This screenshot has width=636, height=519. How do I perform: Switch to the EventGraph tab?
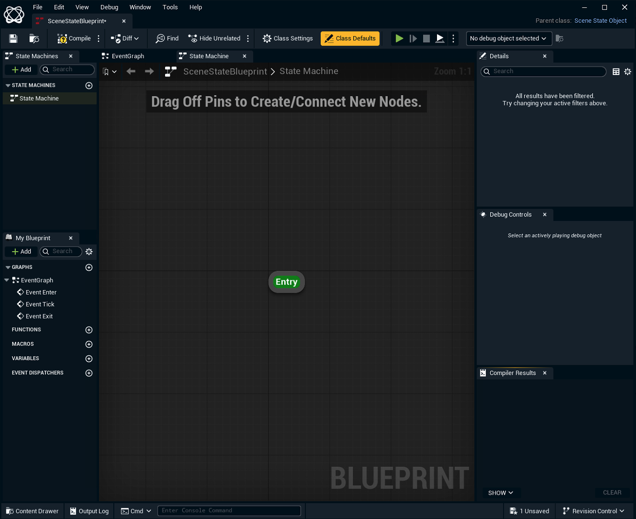128,56
